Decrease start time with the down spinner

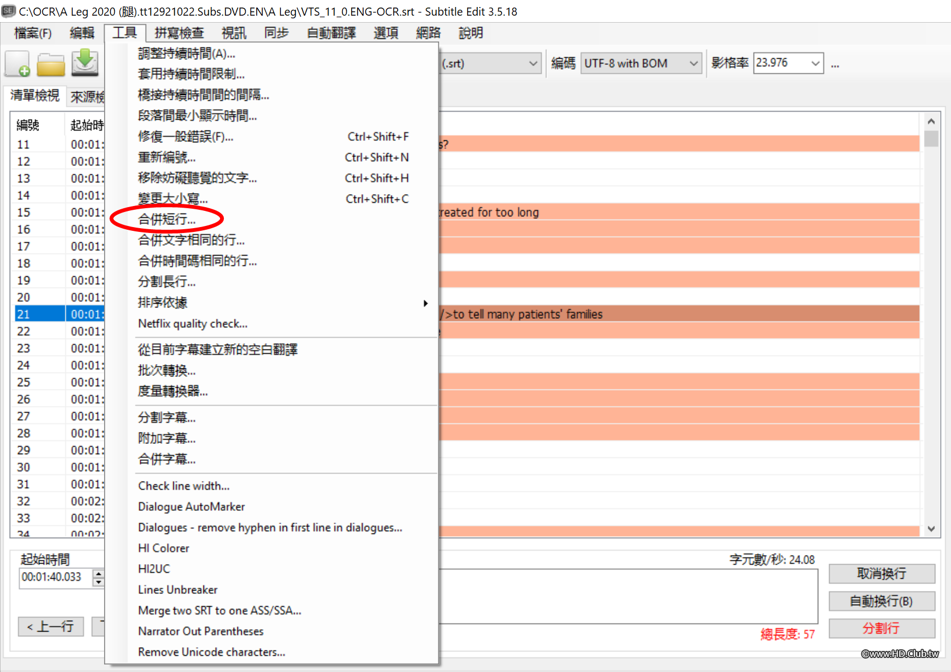click(x=98, y=582)
